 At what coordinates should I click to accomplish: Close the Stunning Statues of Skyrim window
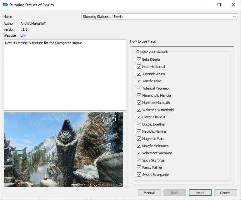[x=233, y=5]
